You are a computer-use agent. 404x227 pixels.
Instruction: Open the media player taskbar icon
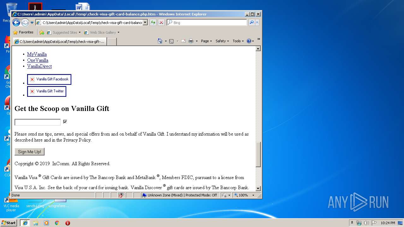click(46, 223)
